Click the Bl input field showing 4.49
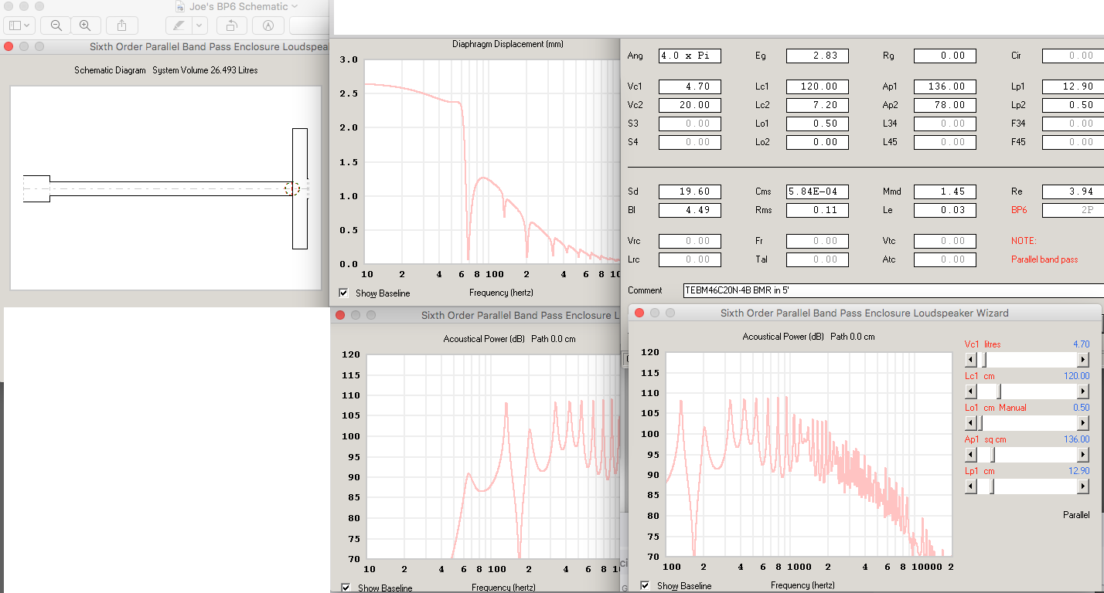This screenshot has width=1104, height=593. [x=690, y=210]
